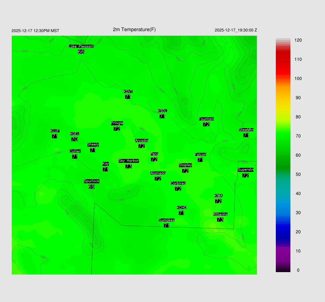Select the KSDL station label
This screenshot has height=302, width=325.
click(x=162, y=111)
